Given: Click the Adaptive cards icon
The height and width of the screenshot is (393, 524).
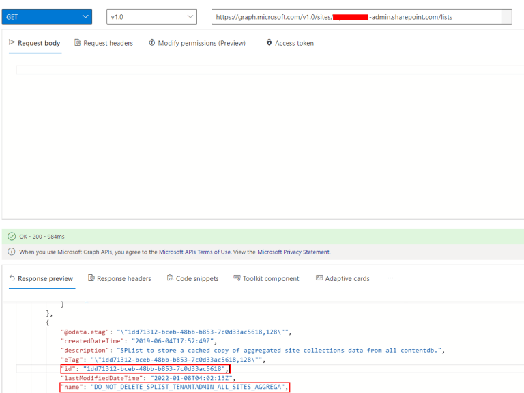Looking at the screenshot, I should click(x=319, y=278).
